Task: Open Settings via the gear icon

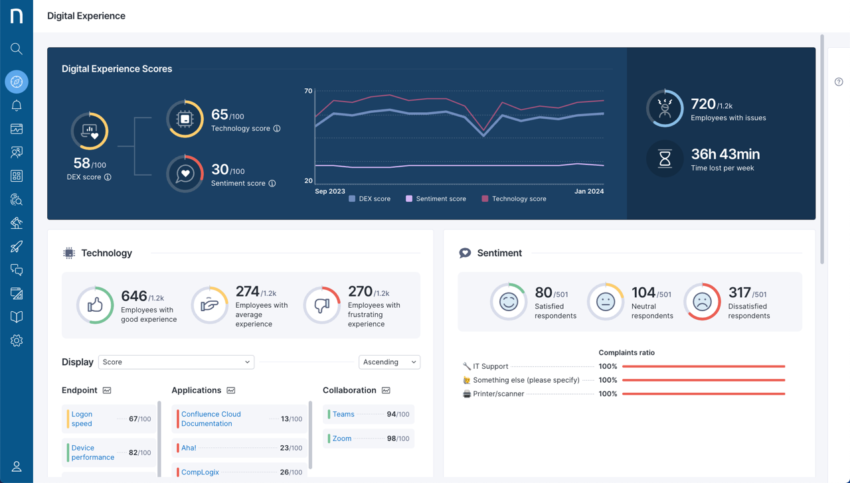Action: [17, 340]
